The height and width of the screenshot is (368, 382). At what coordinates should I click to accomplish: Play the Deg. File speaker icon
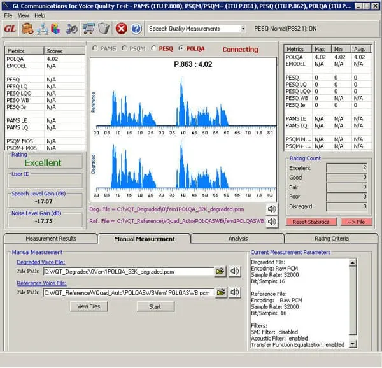272,209
